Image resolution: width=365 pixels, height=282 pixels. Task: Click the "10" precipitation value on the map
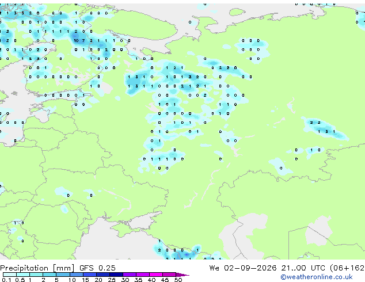coord(76,40)
